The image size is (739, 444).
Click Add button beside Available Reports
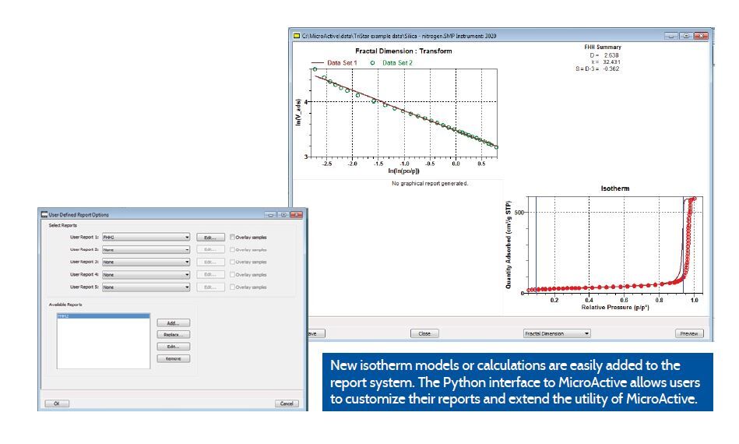174,322
